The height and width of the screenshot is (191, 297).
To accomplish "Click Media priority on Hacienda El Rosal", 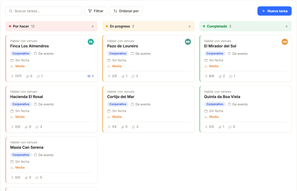I will point(17,117).
